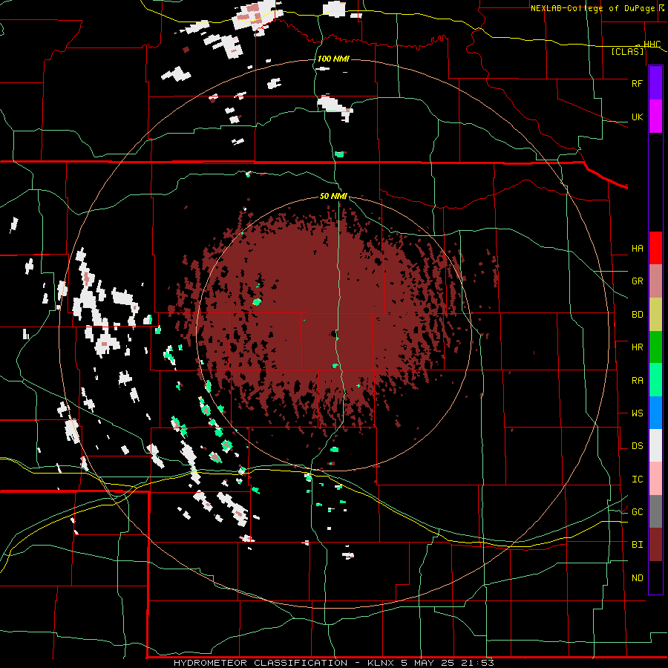Click the HYDROMETEOR CLASSIFICATION title text
Screen dimensions: 668x668
(x=261, y=663)
